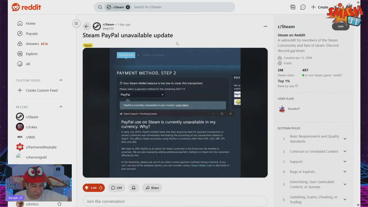
Task: Open the advertise icon in header
Action: coord(293,7)
